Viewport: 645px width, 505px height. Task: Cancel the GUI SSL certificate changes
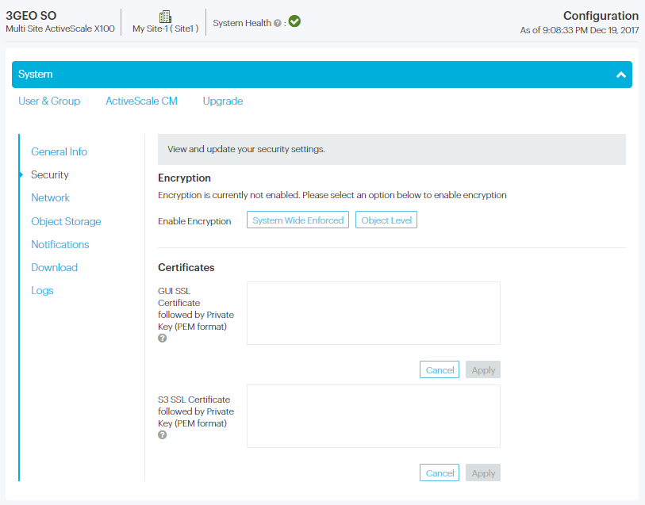click(439, 369)
